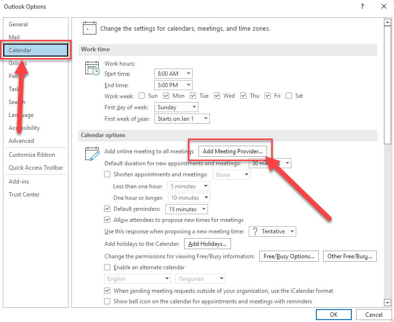Click the Add Holidays button
Viewport: 394px width, 322px height.
[x=208, y=243]
